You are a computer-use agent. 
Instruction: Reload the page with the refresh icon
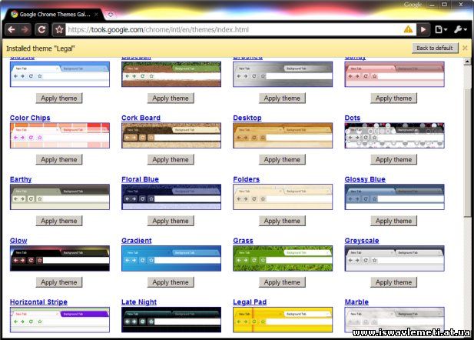pos(41,29)
